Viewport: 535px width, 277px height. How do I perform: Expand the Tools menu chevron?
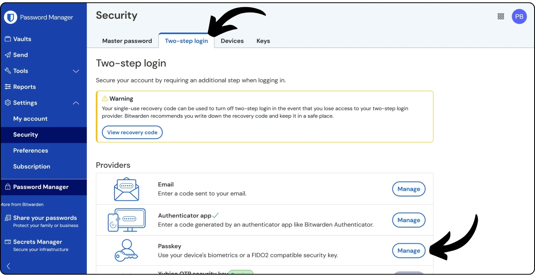click(x=76, y=71)
